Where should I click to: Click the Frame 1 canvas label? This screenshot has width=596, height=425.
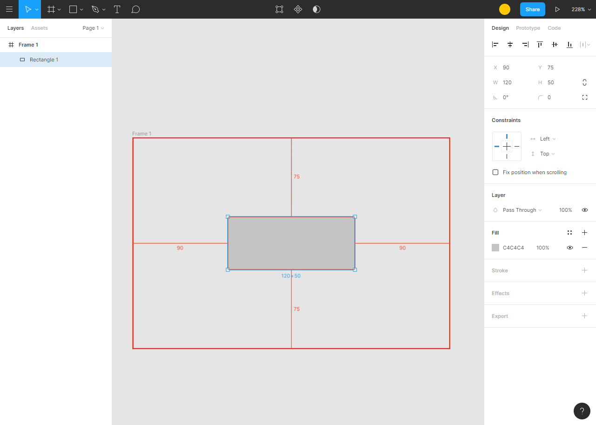tap(142, 134)
